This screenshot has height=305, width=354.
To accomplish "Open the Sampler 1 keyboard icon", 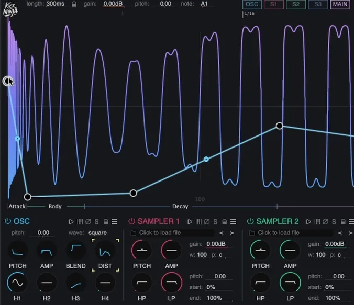I will (x=198, y=222).
